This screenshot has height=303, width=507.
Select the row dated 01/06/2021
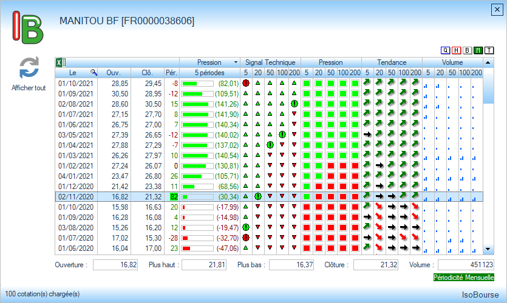269,125
